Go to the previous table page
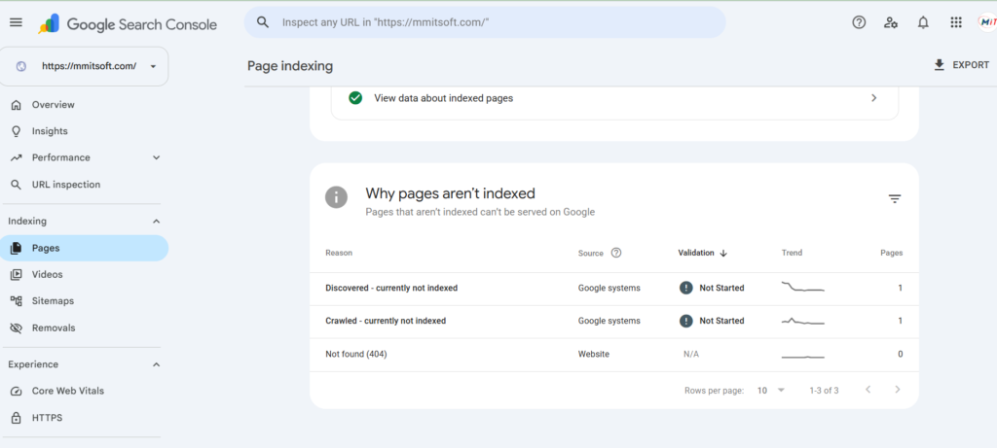 click(x=868, y=390)
